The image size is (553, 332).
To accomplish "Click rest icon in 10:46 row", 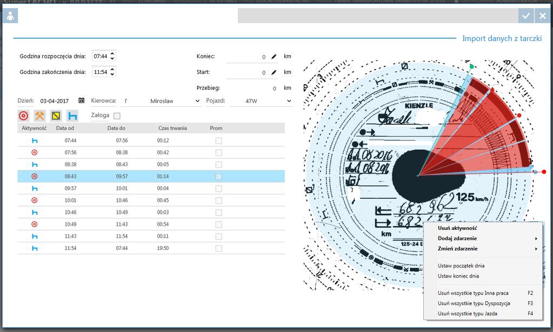I will pos(35,212).
